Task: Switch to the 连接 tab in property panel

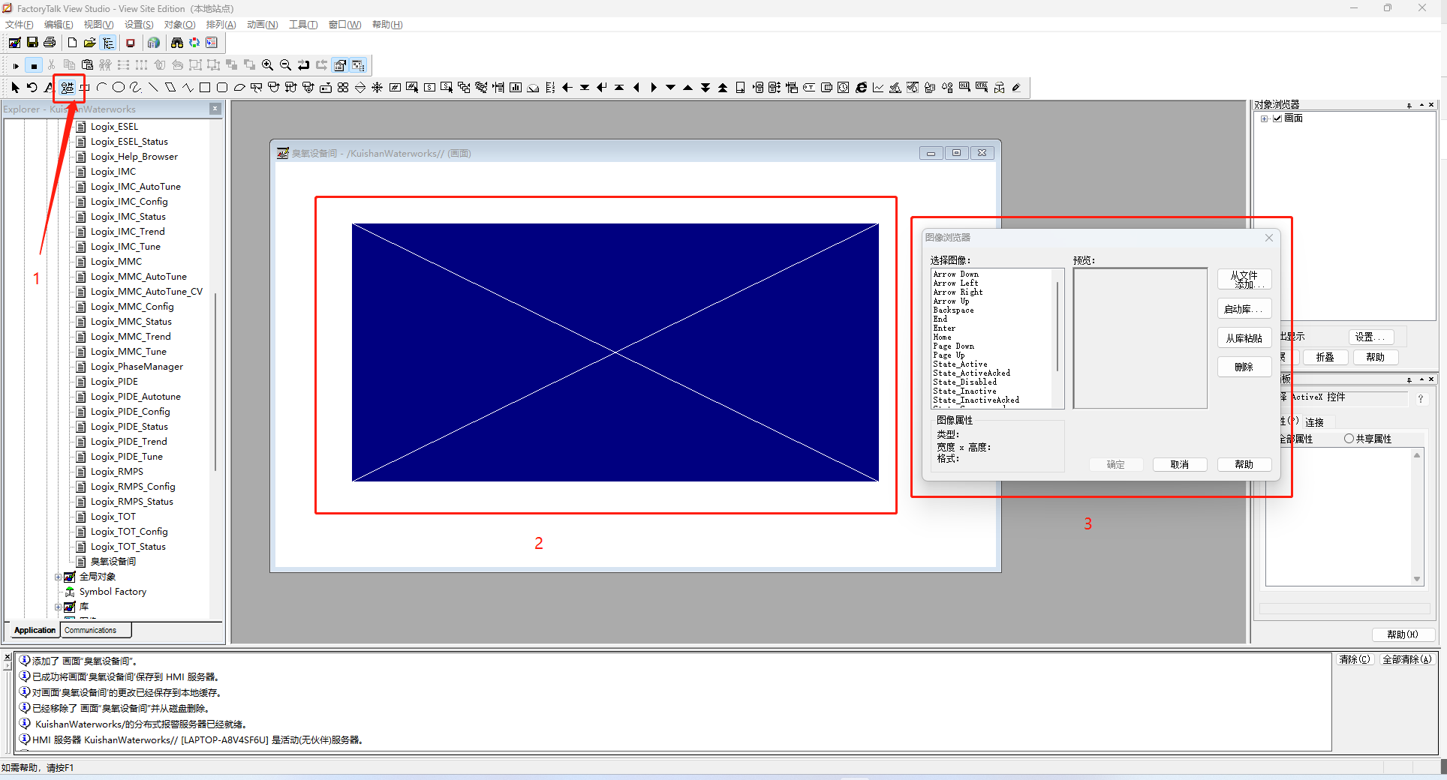Action: point(1314,422)
